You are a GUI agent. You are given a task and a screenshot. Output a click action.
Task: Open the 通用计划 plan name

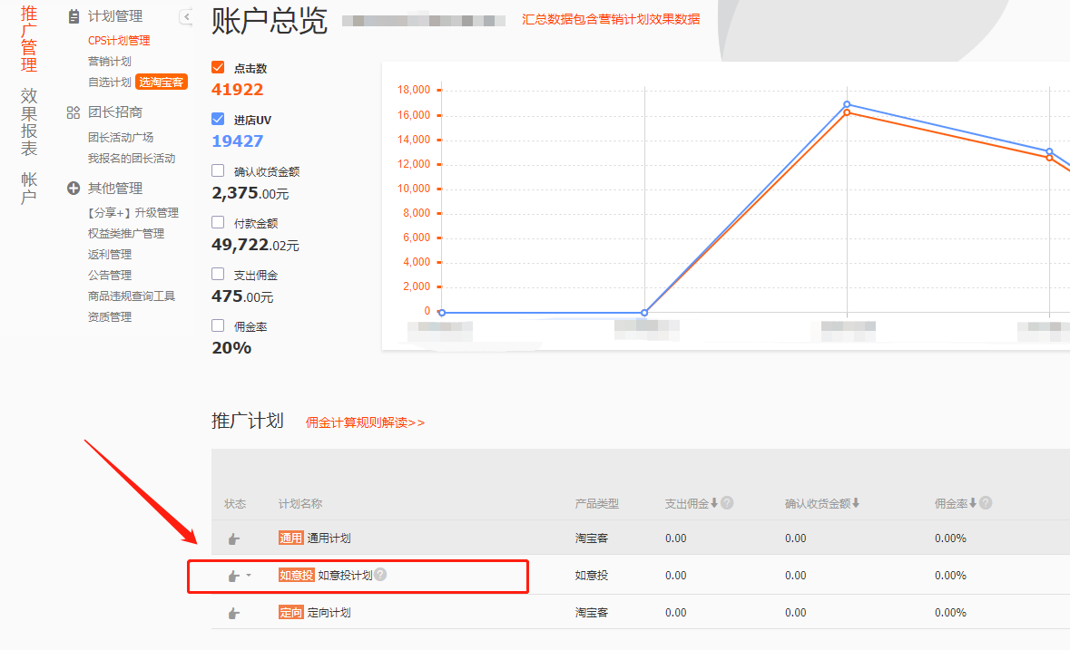(329, 538)
